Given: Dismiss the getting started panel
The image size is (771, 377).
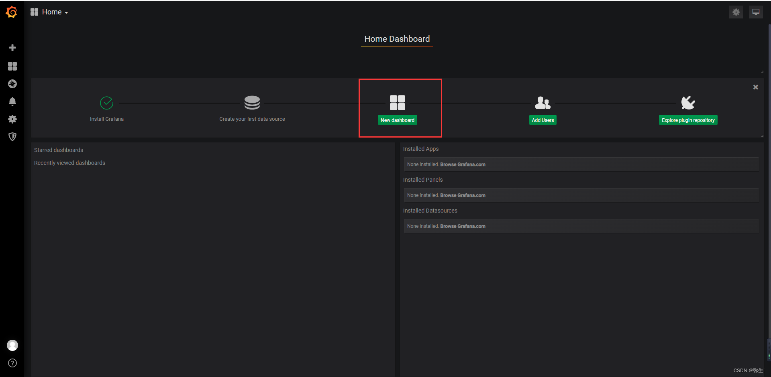Looking at the screenshot, I should [x=756, y=87].
